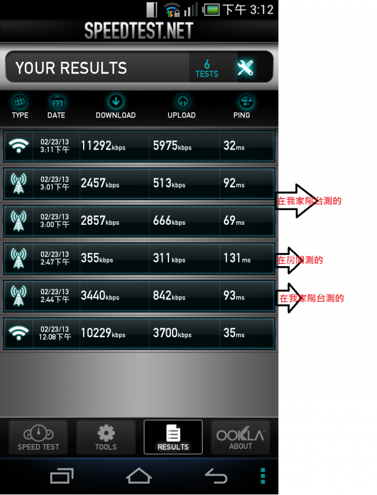The height and width of the screenshot is (495, 377).
Task: Select the 3440 kbps result from 2:44
Action: tap(139, 296)
